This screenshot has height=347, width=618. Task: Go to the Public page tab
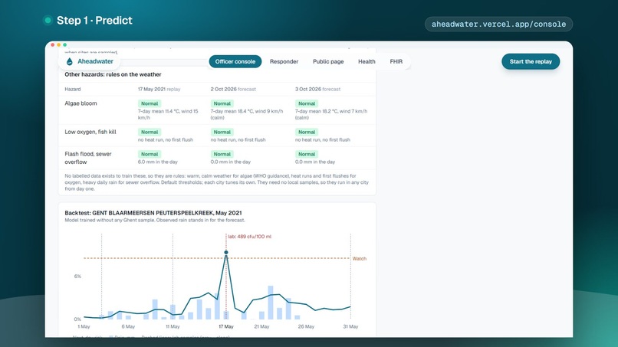pyautogui.click(x=328, y=61)
